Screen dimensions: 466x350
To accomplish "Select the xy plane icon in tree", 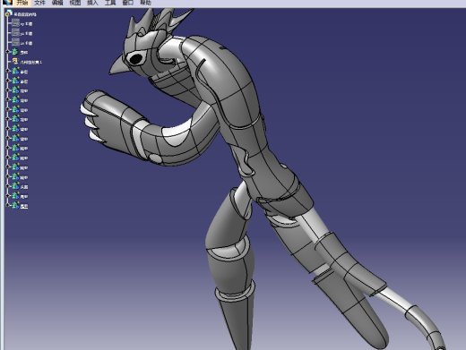I will (x=15, y=23).
